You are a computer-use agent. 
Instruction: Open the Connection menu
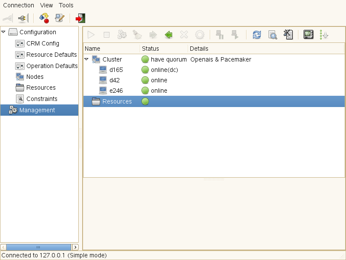pyautogui.click(x=19, y=5)
